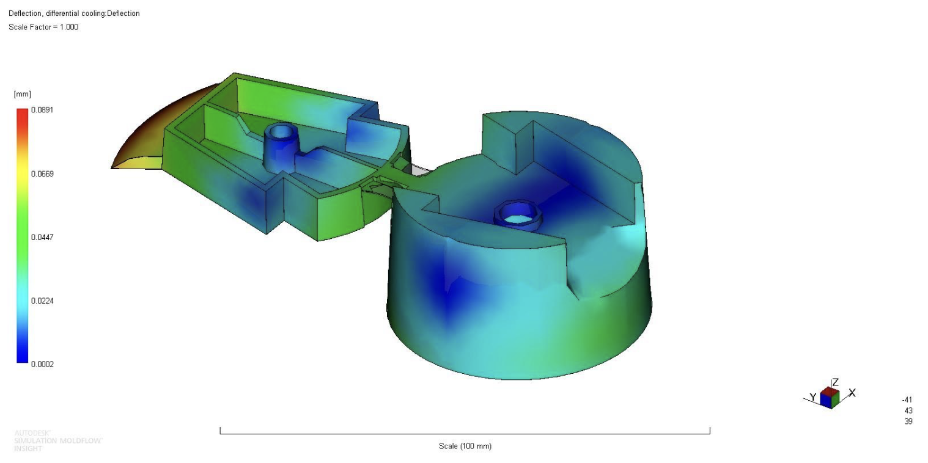Click the Y axis label on triad

pos(813,397)
